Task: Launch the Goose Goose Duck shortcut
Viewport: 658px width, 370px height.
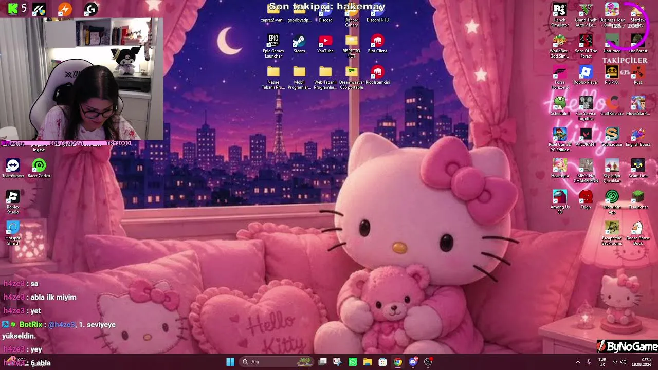Action: (638, 233)
